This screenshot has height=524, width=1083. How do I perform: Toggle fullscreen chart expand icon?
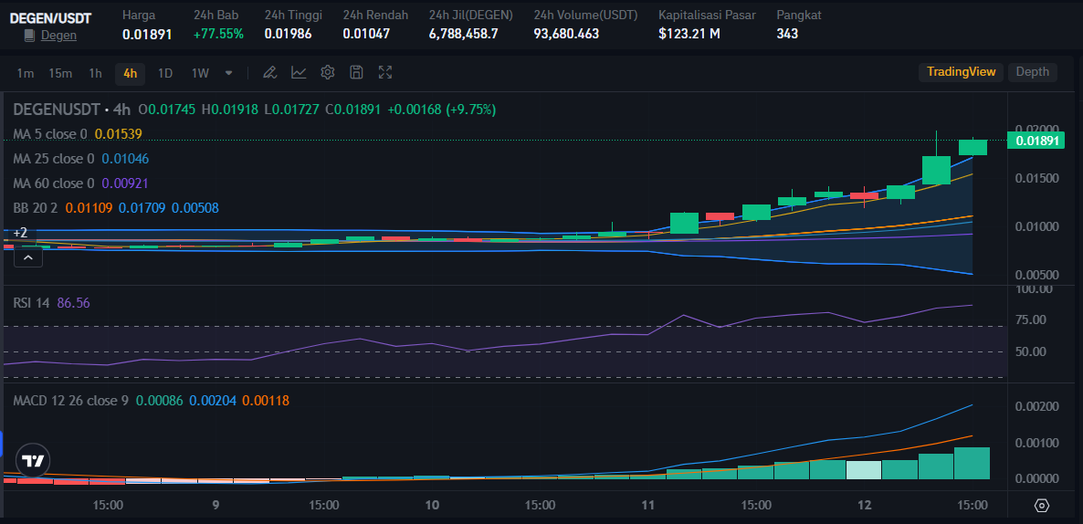[385, 72]
